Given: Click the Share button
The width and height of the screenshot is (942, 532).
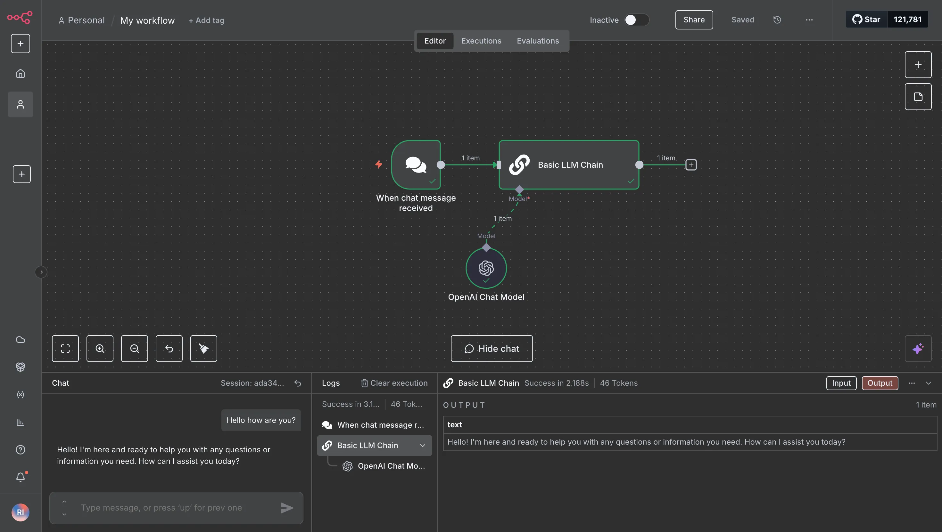Looking at the screenshot, I should 694,20.
